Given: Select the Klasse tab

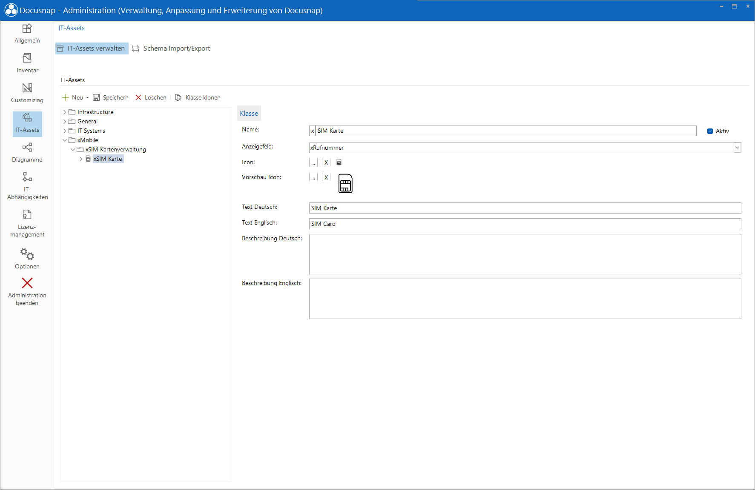Looking at the screenshot, I should tap(249, 114).
